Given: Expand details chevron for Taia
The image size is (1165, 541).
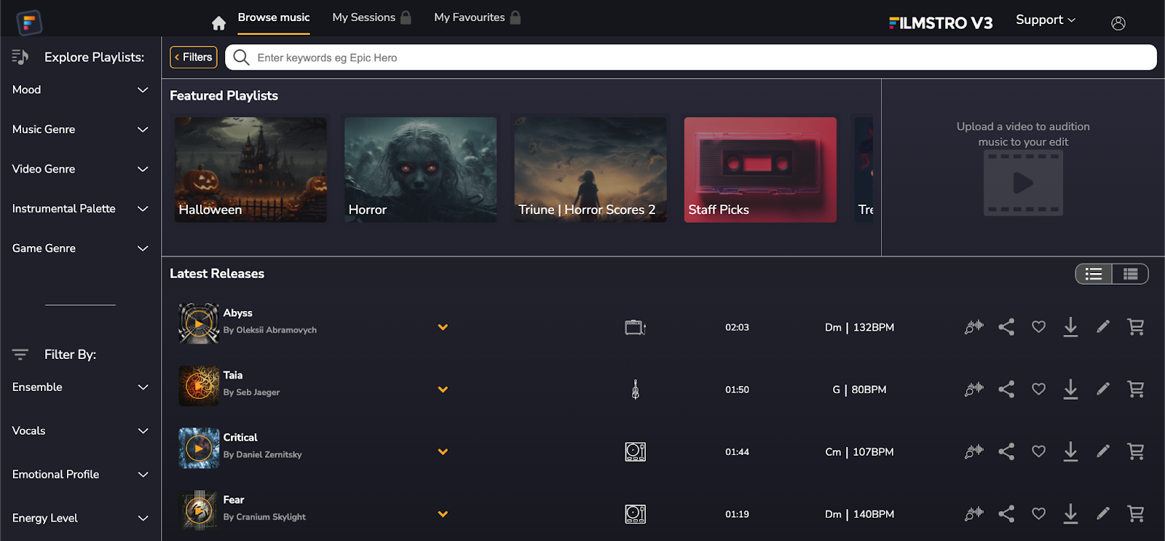Looking at the screenshot, I should click(443, 390).
